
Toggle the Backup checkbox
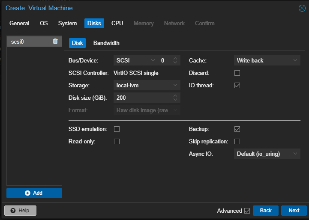click(x=237, y=129)
